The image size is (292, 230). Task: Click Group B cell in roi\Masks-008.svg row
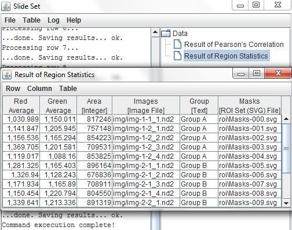199,194
